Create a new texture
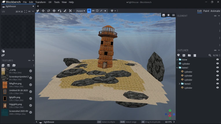Screen dimensions: 221x124 (8, 65)
